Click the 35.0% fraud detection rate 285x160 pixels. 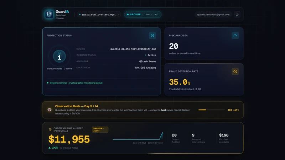[180, 82]
